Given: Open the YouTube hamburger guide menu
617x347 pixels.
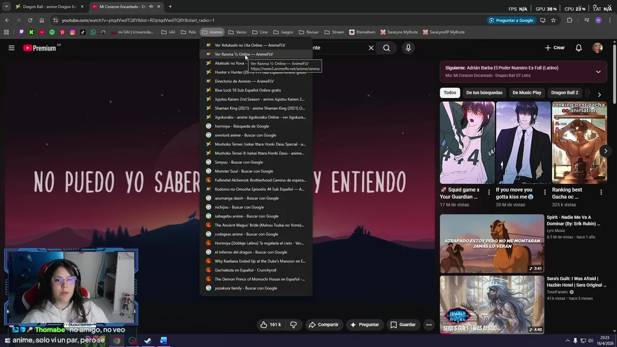Looking at the screenshot, I should [12, 48].
